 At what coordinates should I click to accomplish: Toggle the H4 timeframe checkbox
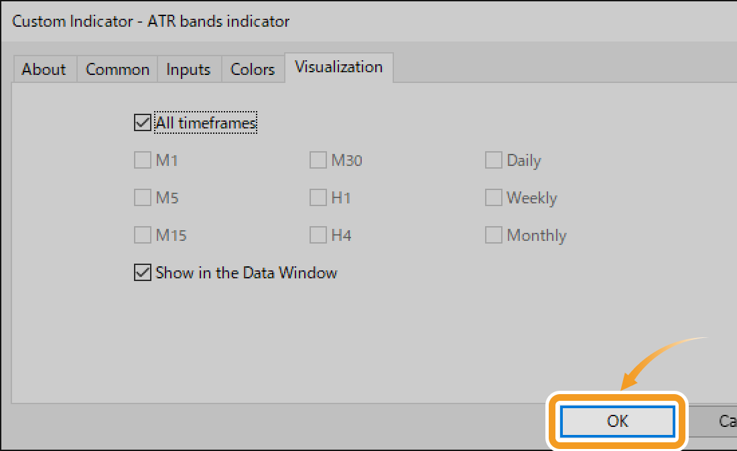pos(318,236)
